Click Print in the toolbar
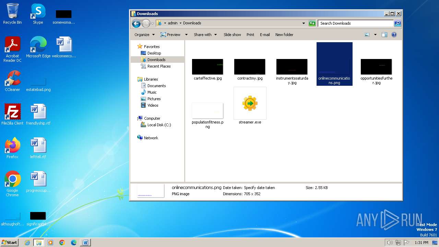This screenshot has width=439, height=247. click(250, 35)
